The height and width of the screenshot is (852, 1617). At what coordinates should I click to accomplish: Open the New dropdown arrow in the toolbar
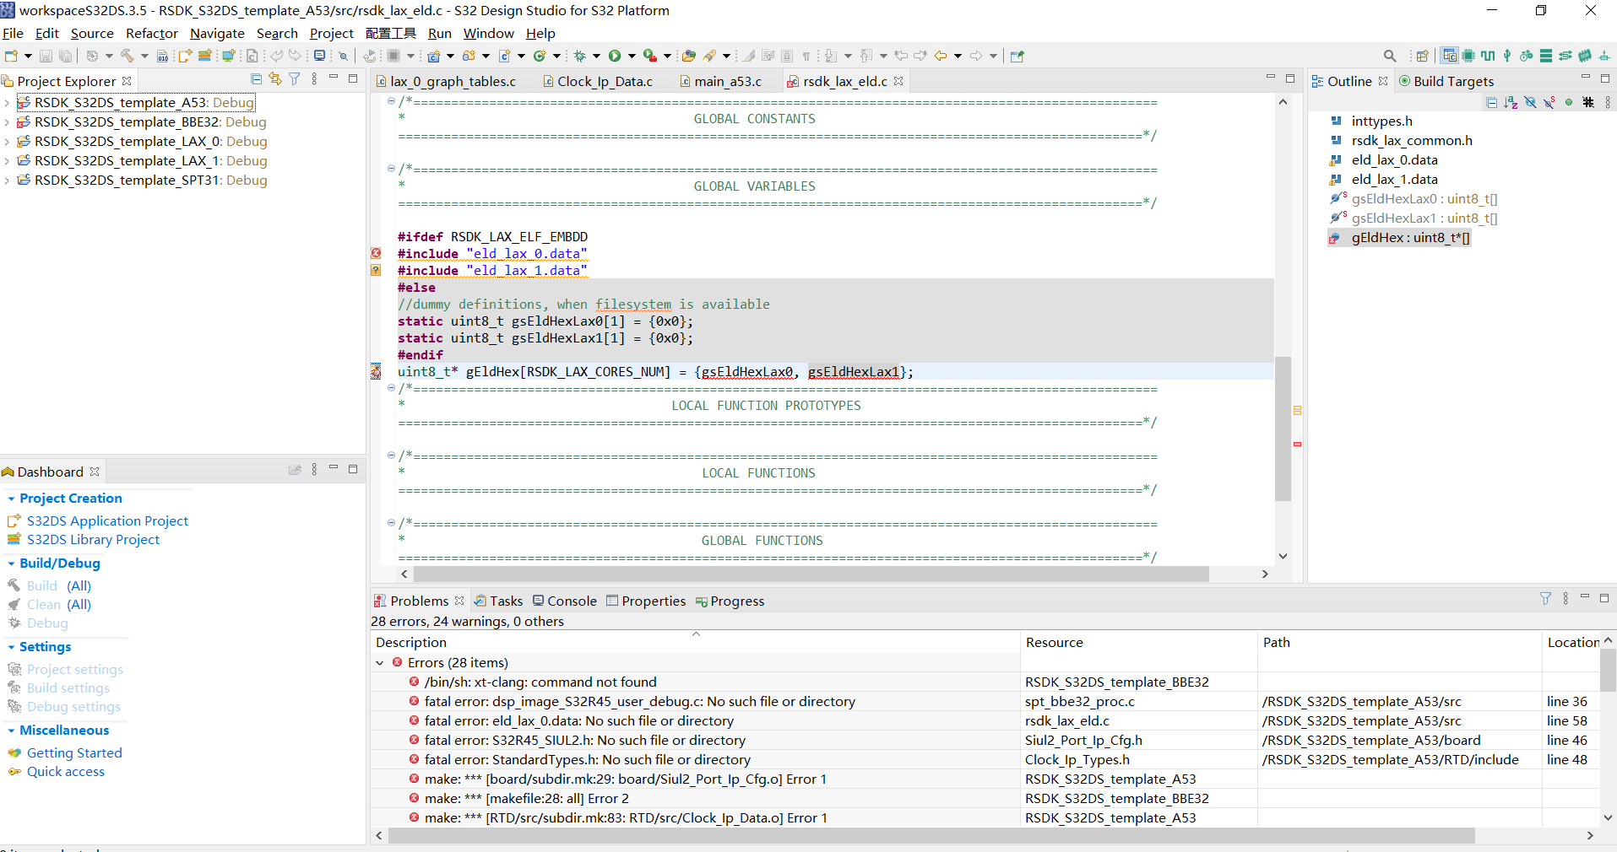coord(28,56)
